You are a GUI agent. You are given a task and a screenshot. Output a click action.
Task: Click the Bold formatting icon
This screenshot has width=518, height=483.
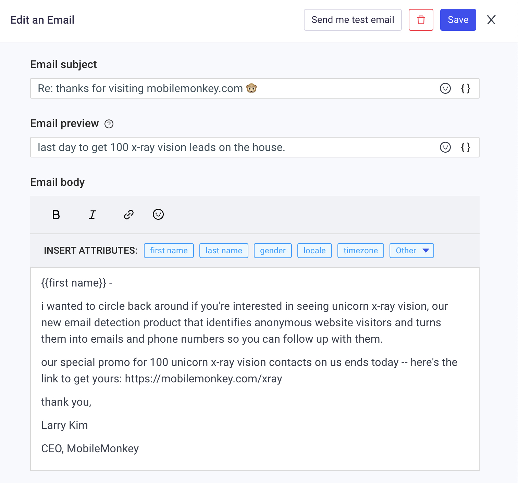[x=56, y=215]
